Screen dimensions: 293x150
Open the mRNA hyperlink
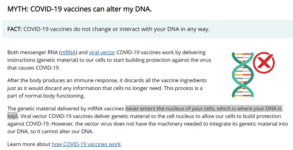(x=69, y=52)
